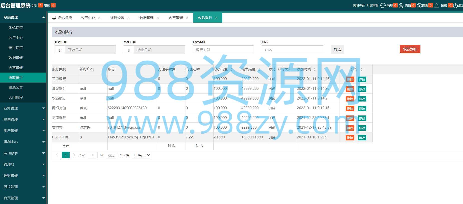The width and height of the screenshot is (463, 204).
Task: Click the monitor icon beside 后台首页
Action: (54, 17)
